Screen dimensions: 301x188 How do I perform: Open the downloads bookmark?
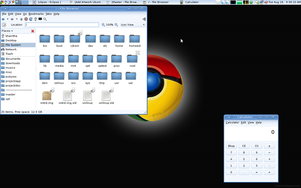coord(18,63)
